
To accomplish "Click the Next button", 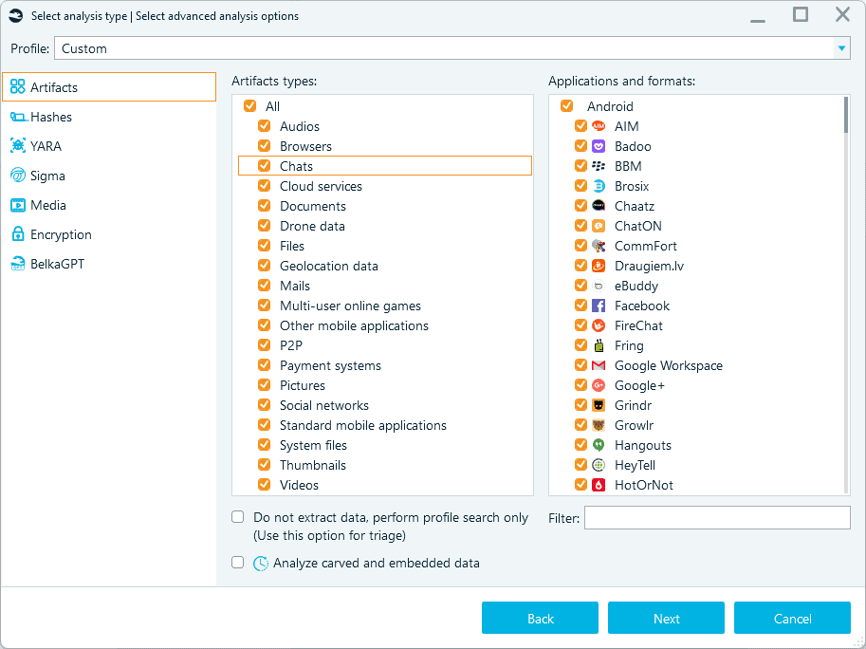I will pos(666,618).
